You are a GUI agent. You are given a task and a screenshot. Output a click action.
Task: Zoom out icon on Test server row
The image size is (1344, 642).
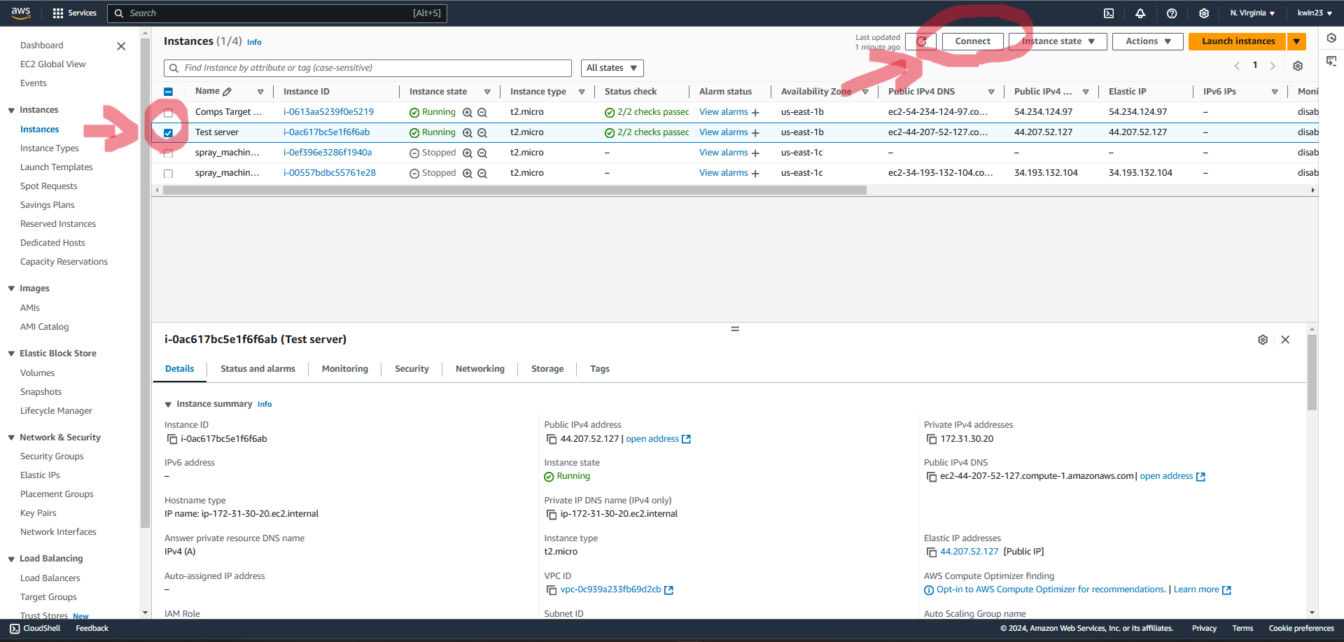[x=482, y=133]
